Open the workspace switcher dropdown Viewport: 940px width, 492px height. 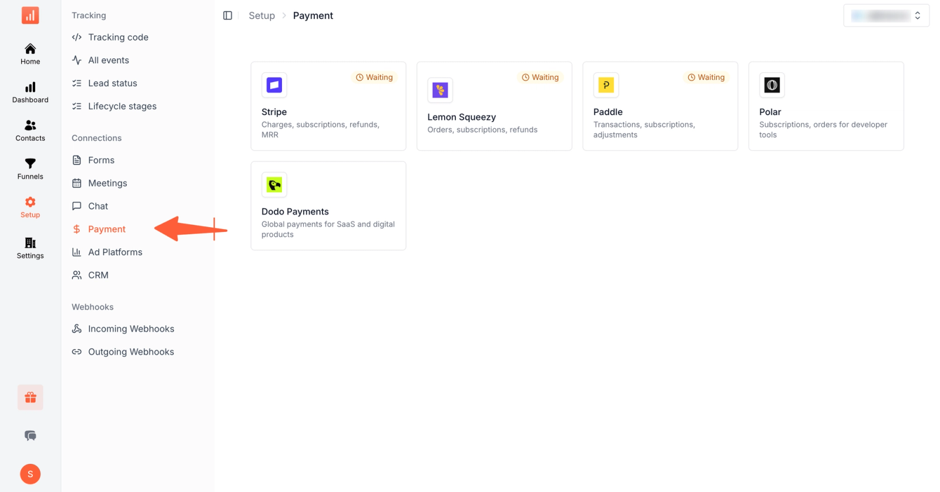tap(886, 16)
